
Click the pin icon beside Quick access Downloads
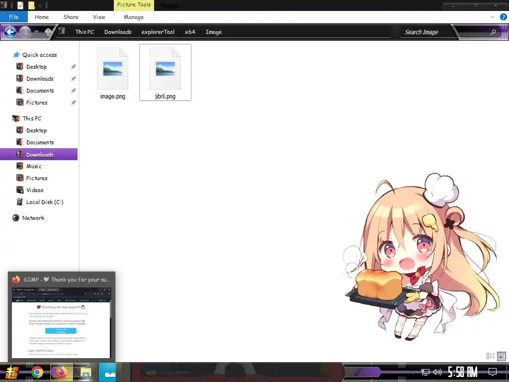74,79
